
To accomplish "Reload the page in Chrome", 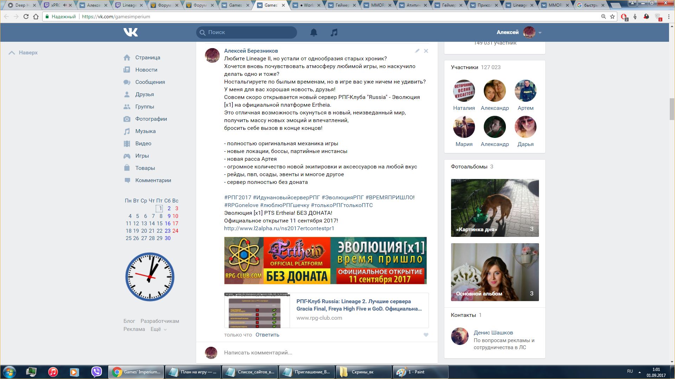I will pos(26,16).
